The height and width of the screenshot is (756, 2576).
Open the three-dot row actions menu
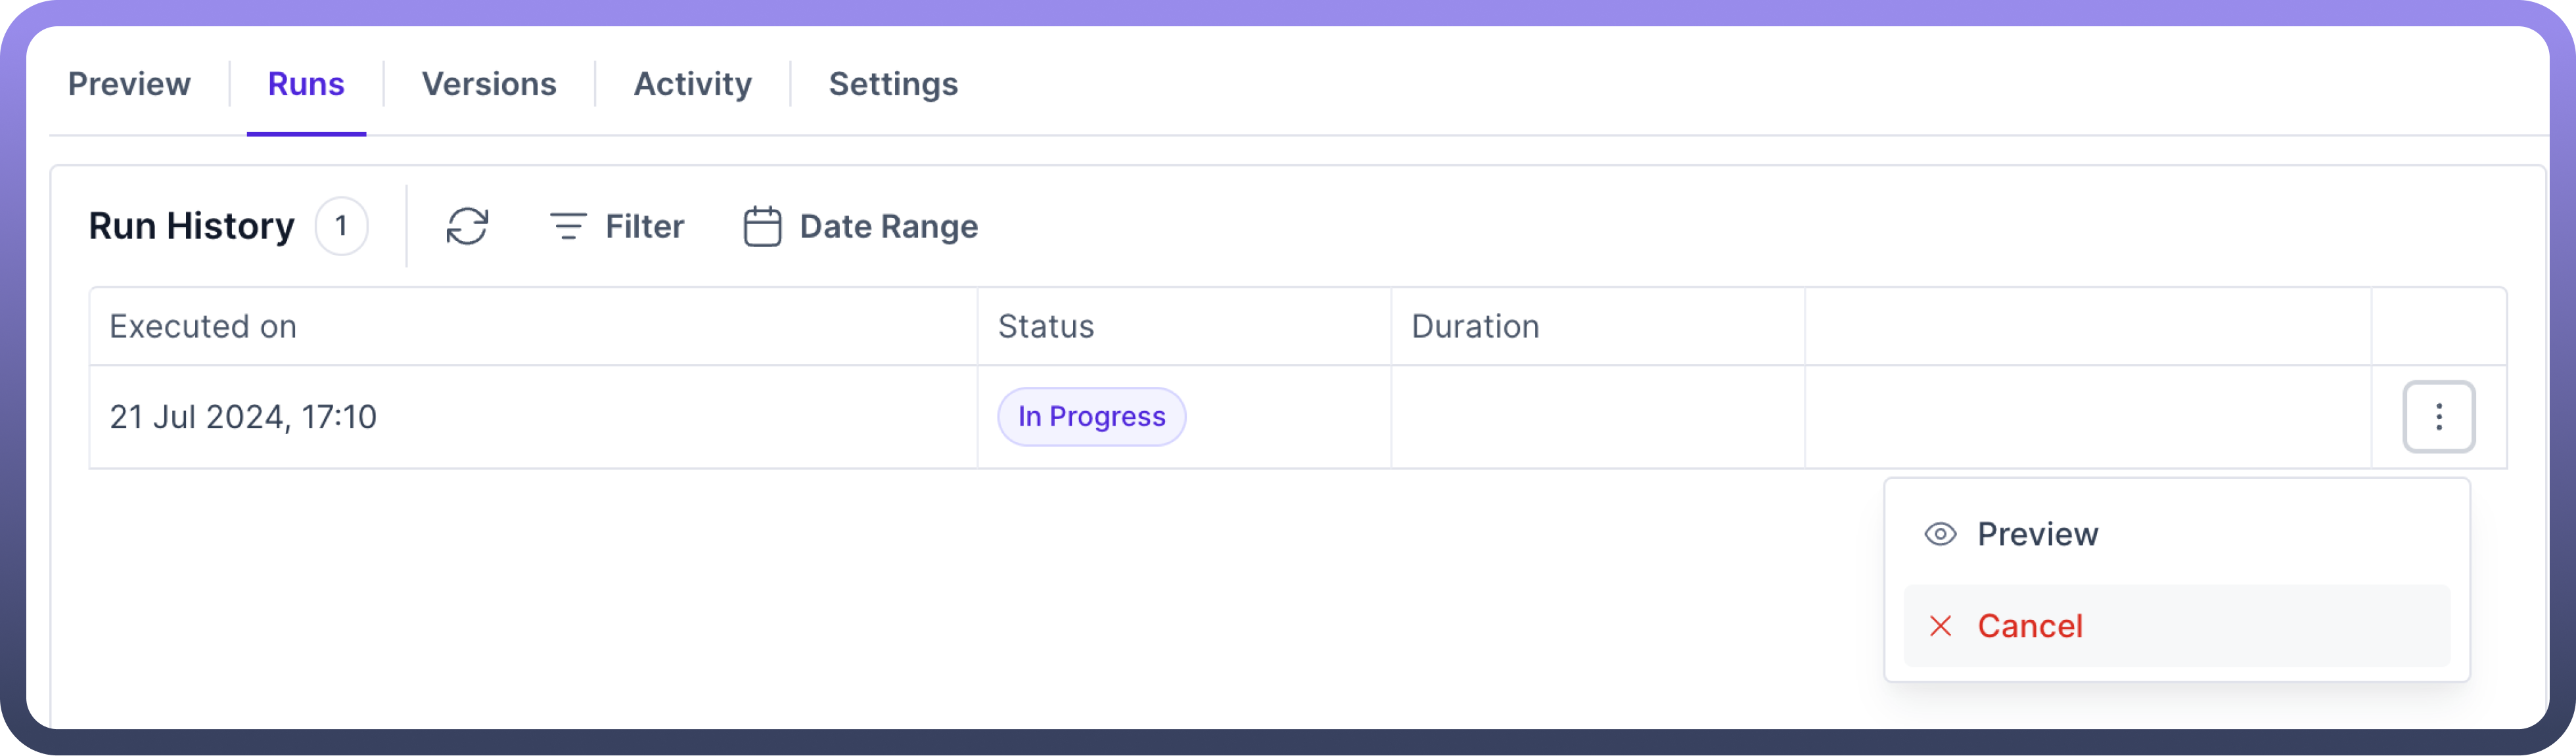[x=2438, y=417]
